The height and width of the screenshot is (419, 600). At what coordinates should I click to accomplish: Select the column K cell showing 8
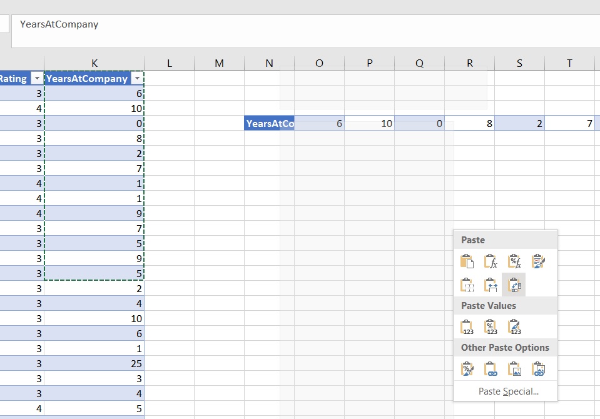94,138
